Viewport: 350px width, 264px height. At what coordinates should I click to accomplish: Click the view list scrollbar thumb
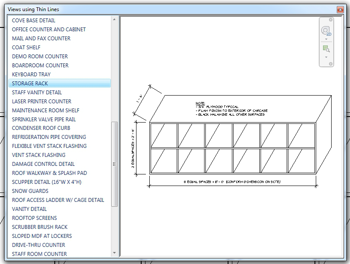pos(114,164)
